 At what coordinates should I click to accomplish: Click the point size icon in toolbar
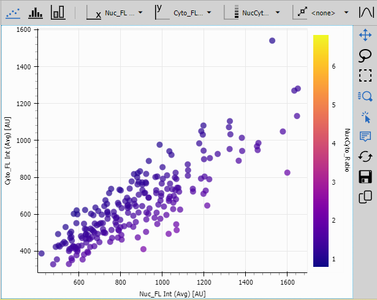[300, 12]
